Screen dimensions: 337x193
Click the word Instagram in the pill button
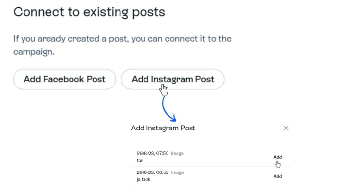tap(172, 79)
